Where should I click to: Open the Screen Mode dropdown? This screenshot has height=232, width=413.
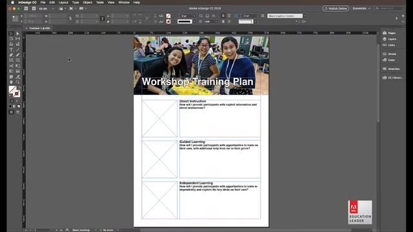[72, 8]
